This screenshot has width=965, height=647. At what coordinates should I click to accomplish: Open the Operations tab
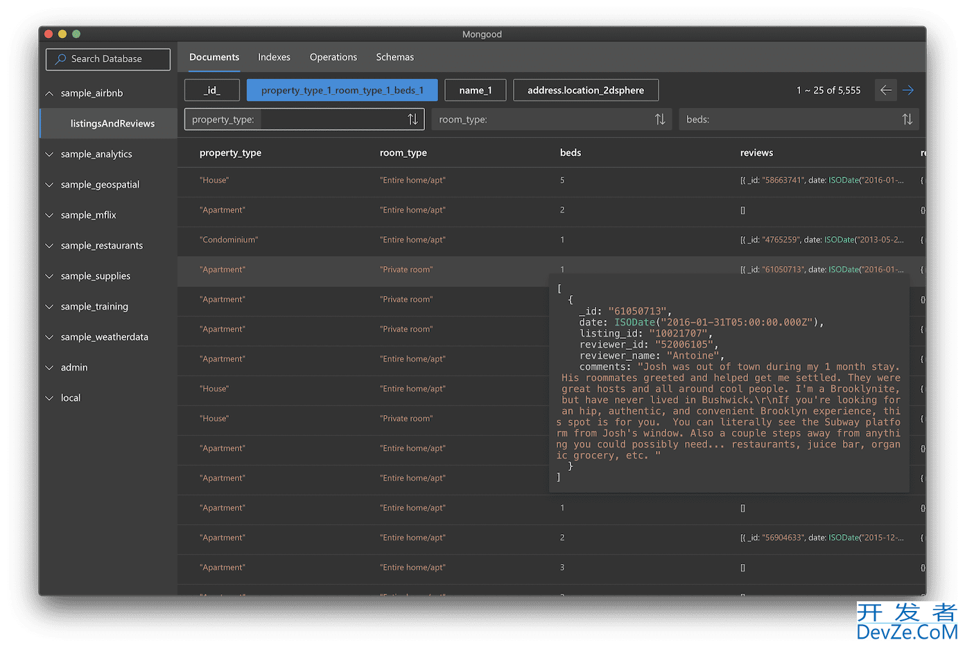[333, 57]
